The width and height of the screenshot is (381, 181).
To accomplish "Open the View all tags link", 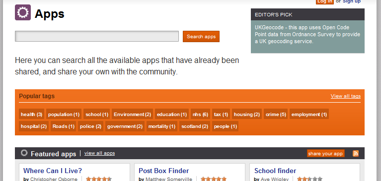I will [x=346, y=96].
